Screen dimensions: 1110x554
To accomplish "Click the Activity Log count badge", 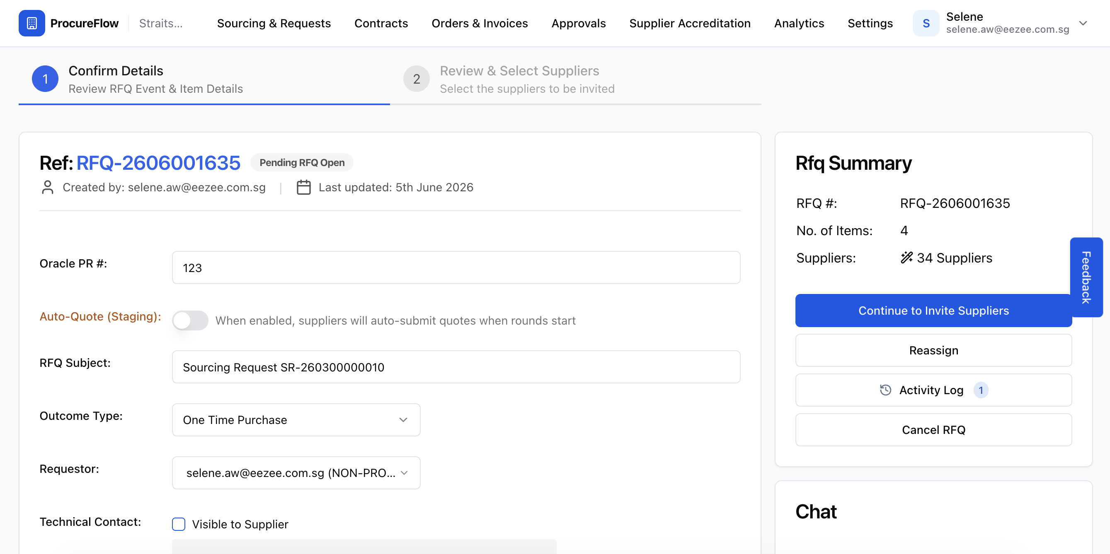I will pyautogui.click(x=981, y=390).
